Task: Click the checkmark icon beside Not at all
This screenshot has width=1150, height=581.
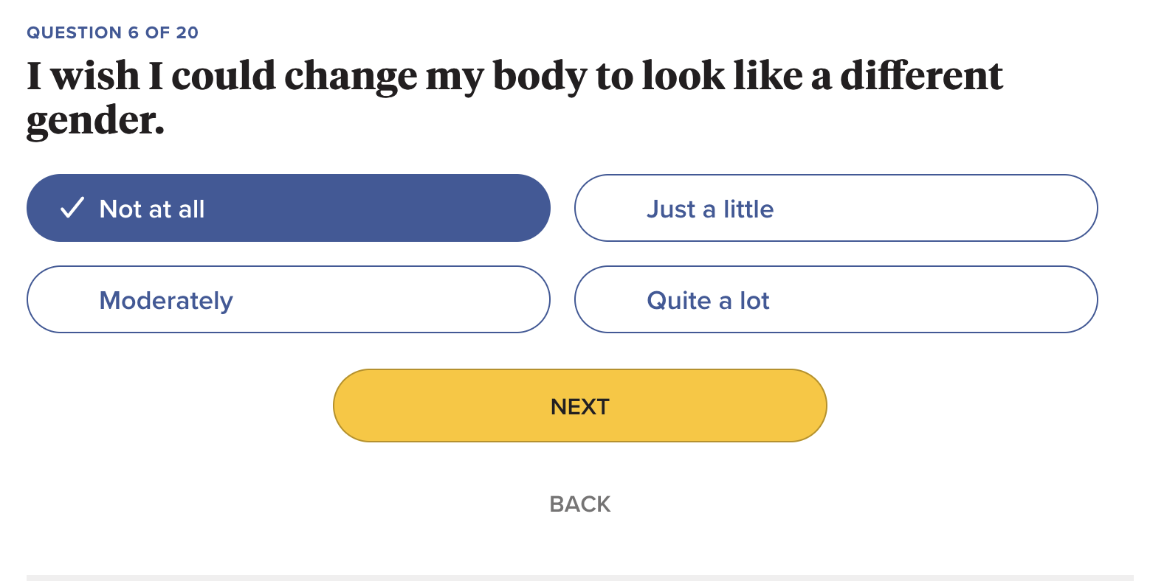Action: tap(72, 209)
